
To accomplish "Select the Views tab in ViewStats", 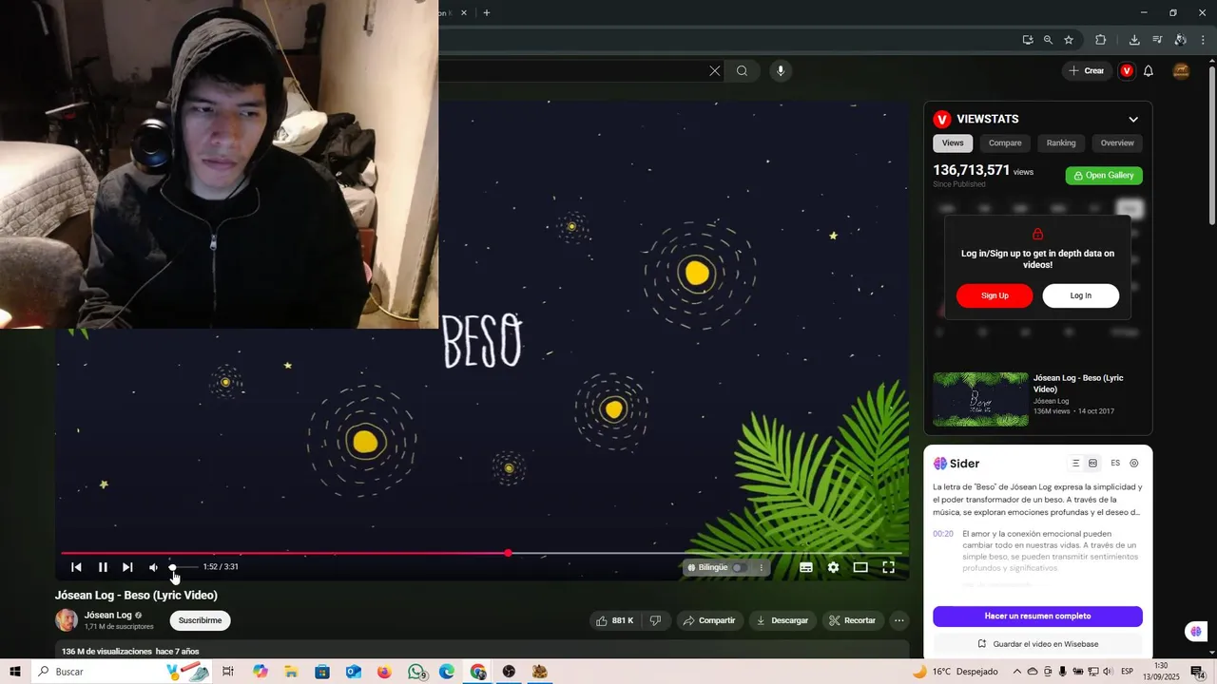I will click(953, 142).
